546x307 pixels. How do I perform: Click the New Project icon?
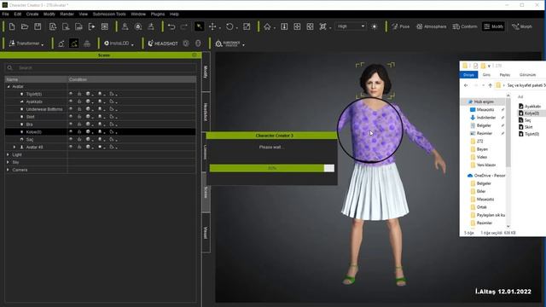(x=12, y=26)
